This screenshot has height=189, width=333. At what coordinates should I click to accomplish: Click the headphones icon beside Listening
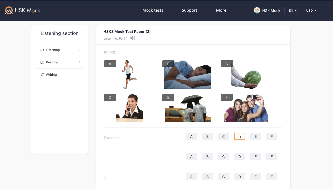[x=42, y=50]
